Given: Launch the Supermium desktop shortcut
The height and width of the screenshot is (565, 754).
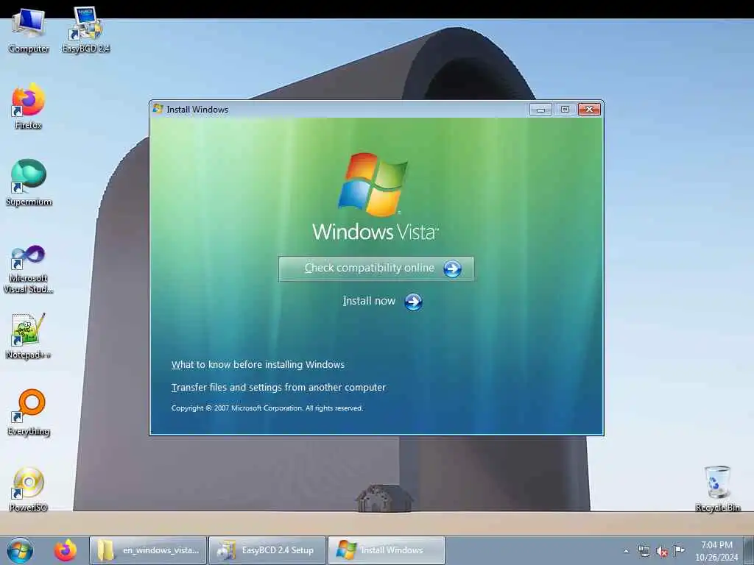Looking at the screenshot, I should 29,183.
